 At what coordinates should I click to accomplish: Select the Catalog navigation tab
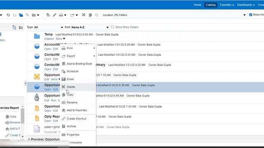tap(211, 5)
